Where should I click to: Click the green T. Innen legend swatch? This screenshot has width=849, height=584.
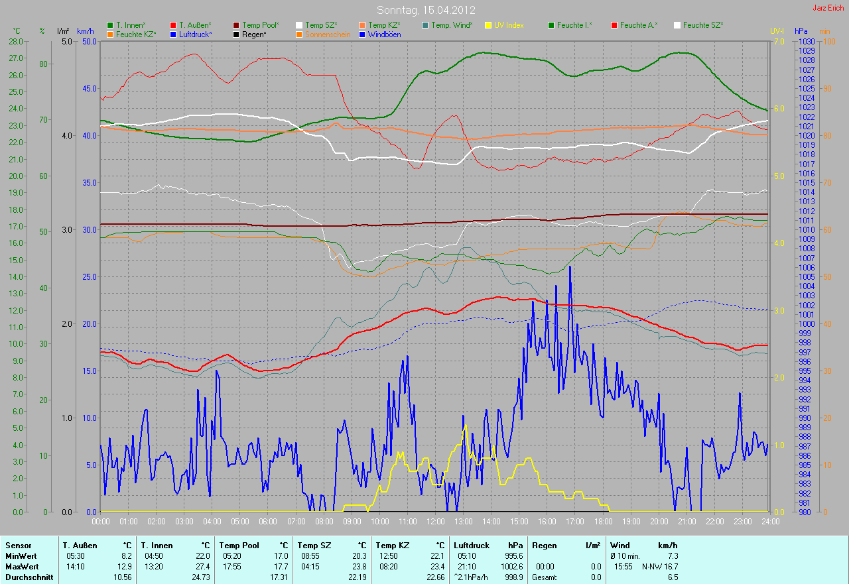[110, 25]
